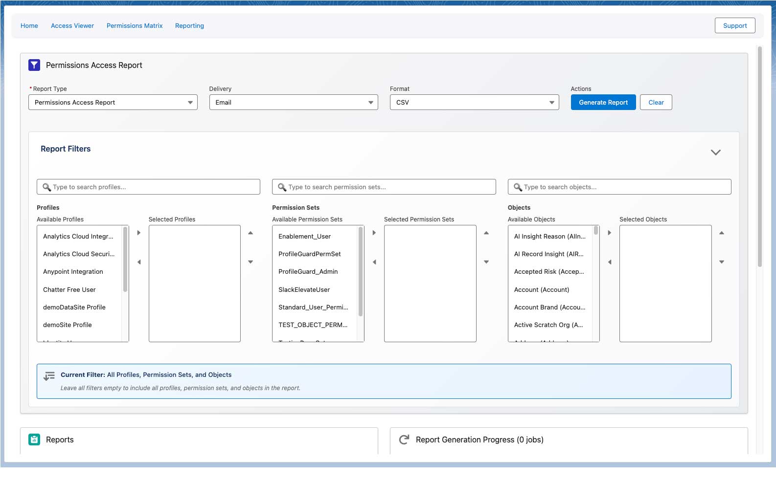Collapse the Report Filters section
Viewport: 776px width, 483px height.
(x=715, y=152)
